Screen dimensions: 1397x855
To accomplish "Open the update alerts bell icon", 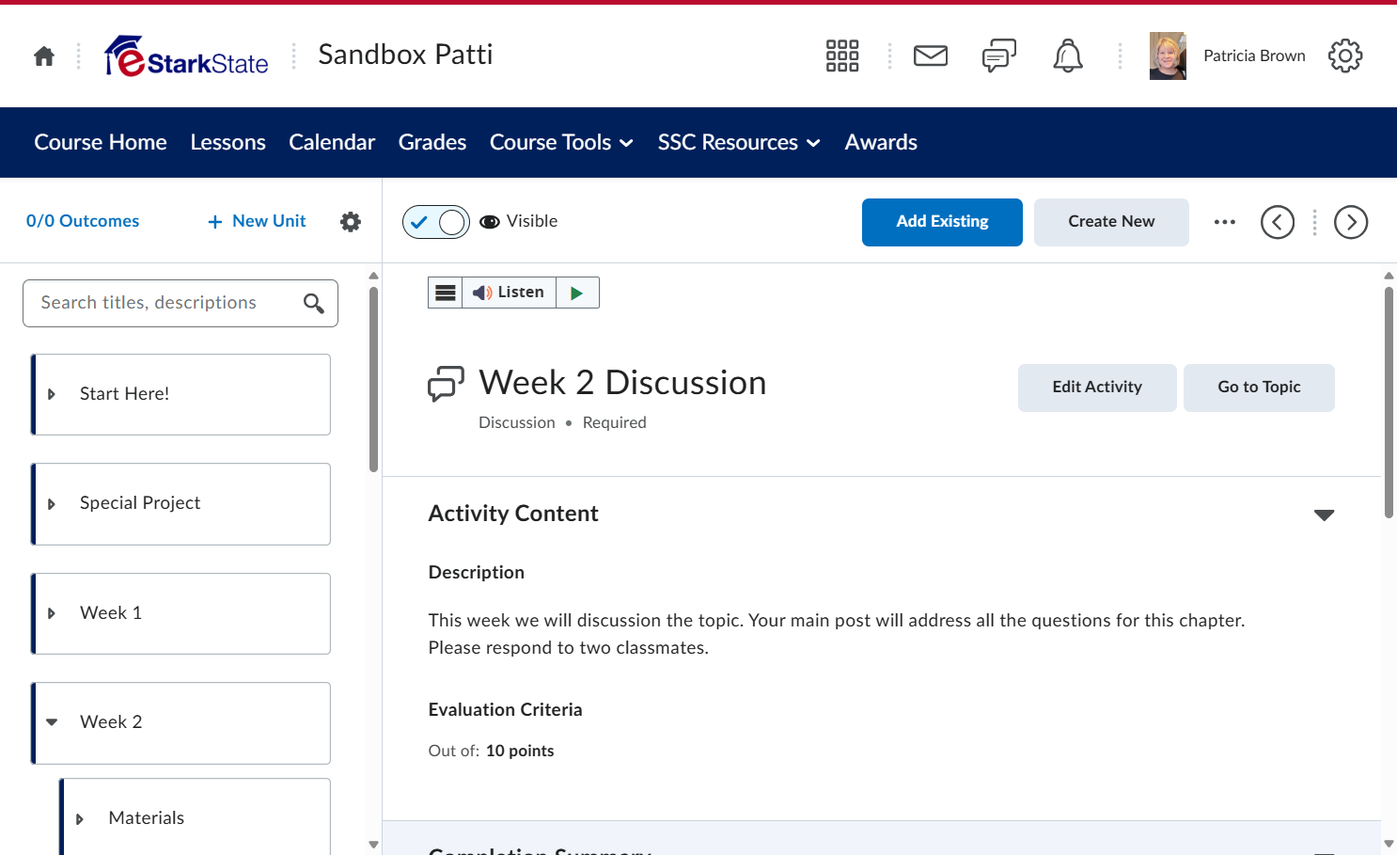I will coord(1068,55).
